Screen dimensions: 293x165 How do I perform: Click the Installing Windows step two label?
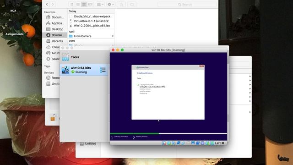click(x=141, y=137)
